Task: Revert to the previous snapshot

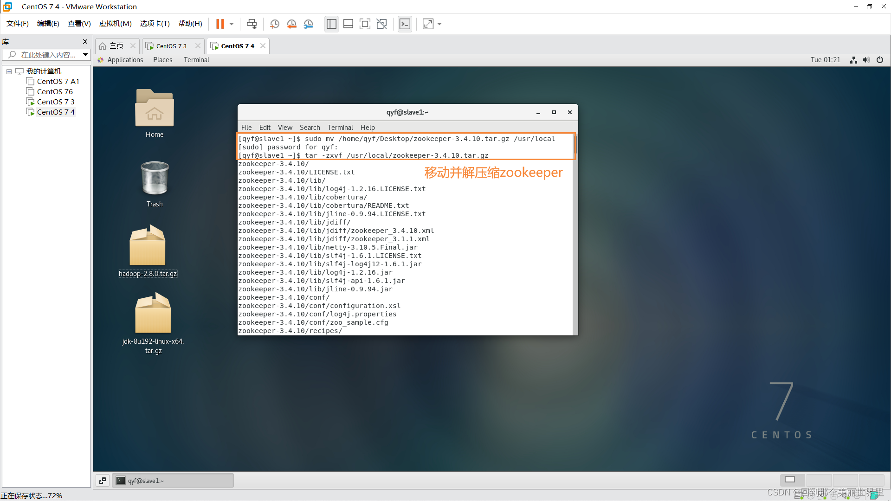Action: click(291, 24)
